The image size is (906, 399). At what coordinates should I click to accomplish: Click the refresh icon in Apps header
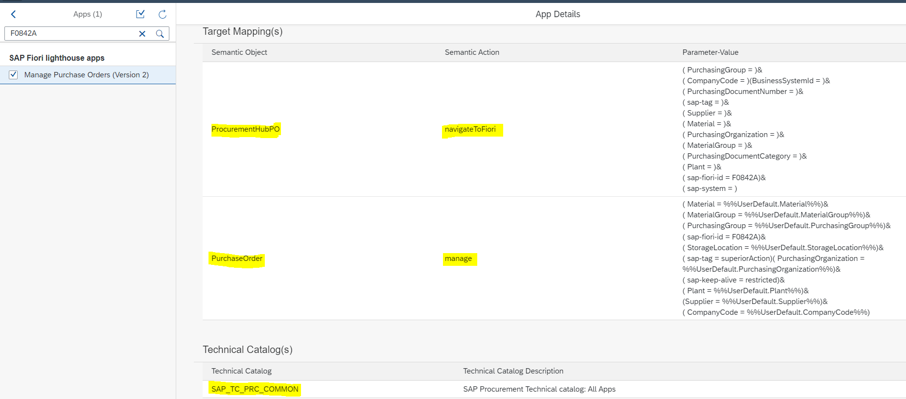[x=163, y=14]
